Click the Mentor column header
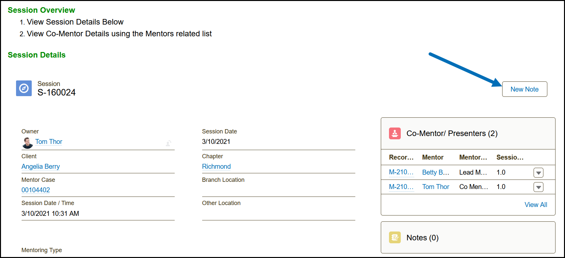Image resolution: width=565 pixels, height=258 pixels. tap(433, 157)
